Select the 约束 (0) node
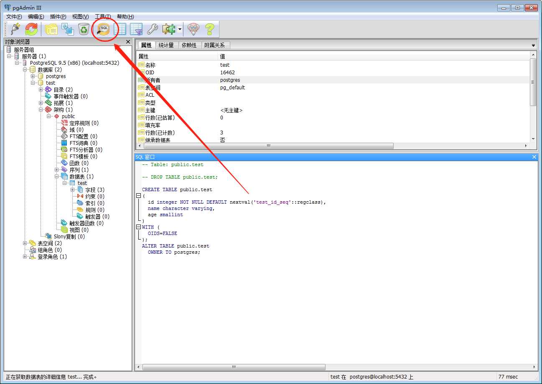 point(95,197)
